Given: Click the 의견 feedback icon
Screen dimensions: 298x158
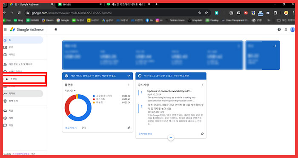Looking at the screenshot, I should pyautogui.click(x=5, y=125).
